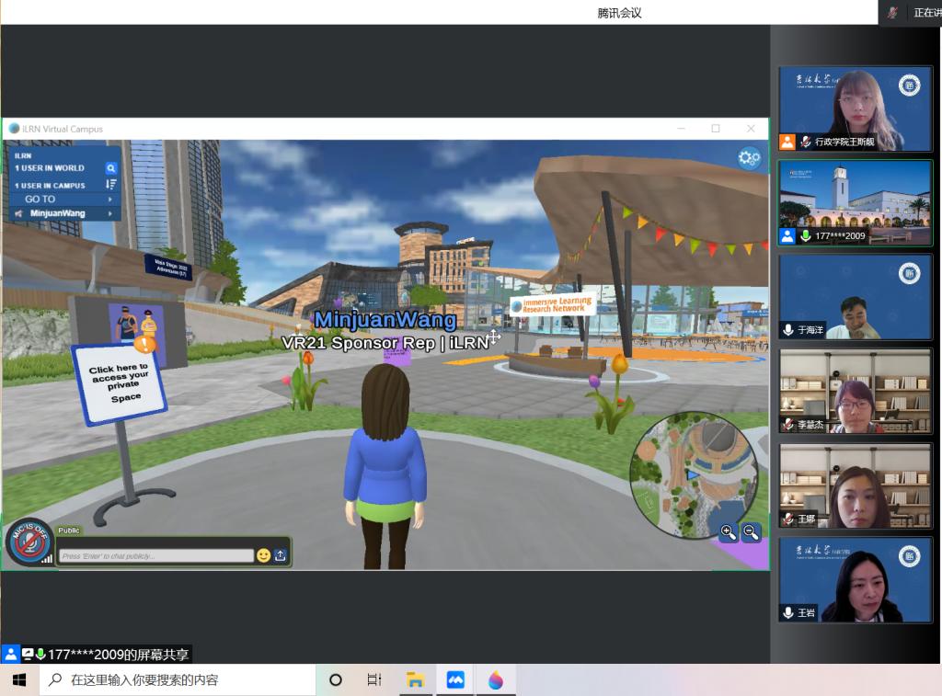Screen dimensions: 942x696
Task: Type in the public chat input field
Action: click(x=155, y=556)
